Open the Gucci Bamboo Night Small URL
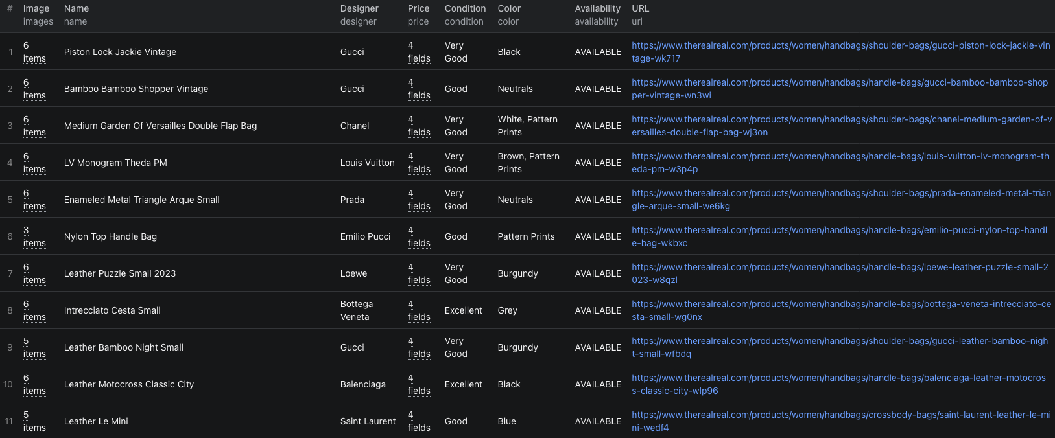The image size is (1055, 438). coord(840,347)
